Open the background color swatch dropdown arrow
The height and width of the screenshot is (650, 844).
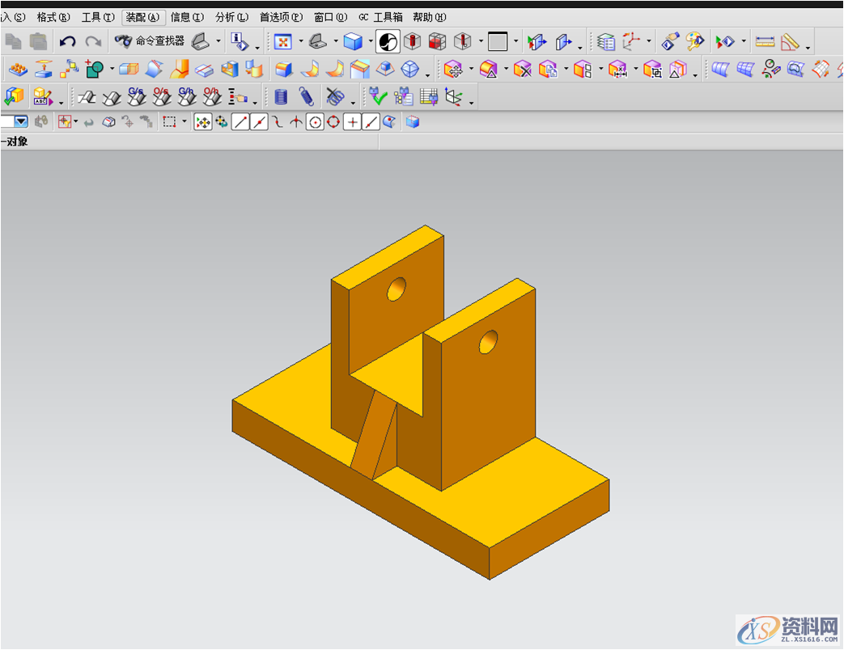[x=515, y=41]
